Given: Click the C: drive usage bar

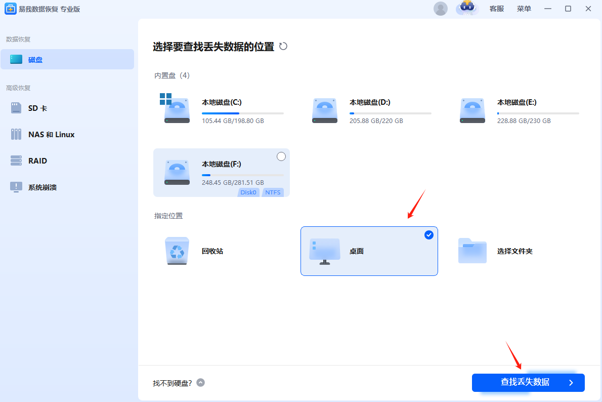Looking at the screenshot, I should click(243, 113).
